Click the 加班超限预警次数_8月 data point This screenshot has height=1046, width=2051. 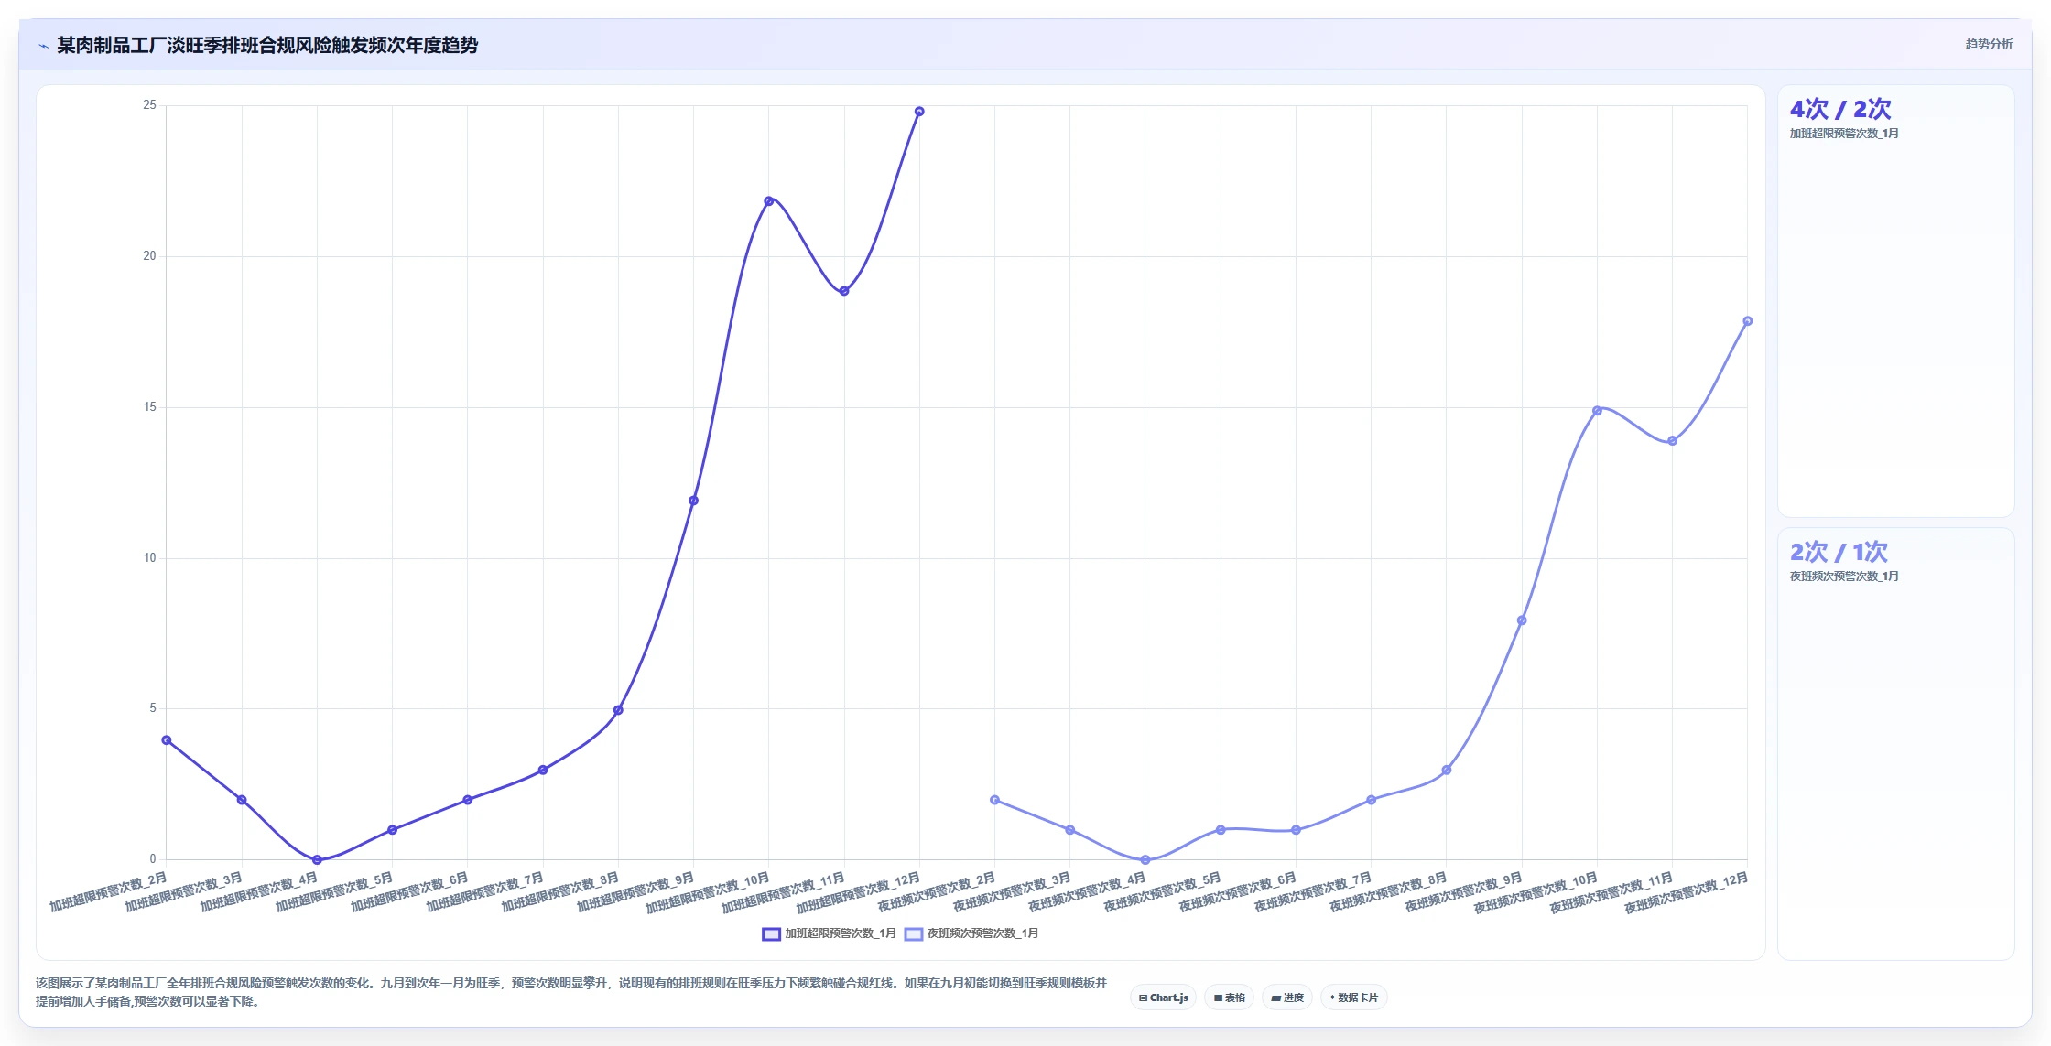(618, 710)
